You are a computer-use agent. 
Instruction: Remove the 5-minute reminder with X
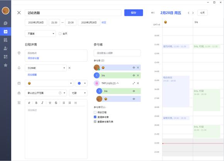(70, 68)
